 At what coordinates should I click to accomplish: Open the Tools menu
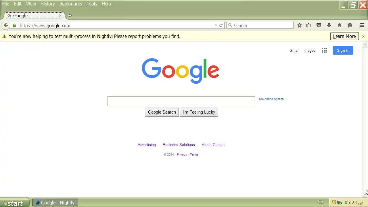click(x=92, y=4)
